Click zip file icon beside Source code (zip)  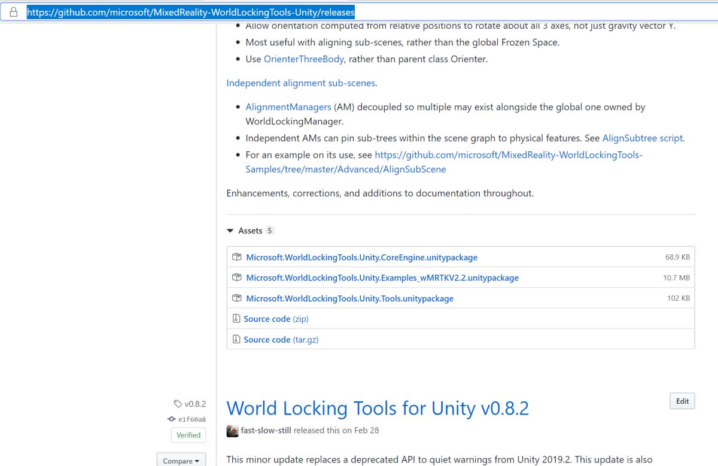click(x=236, y=319)
